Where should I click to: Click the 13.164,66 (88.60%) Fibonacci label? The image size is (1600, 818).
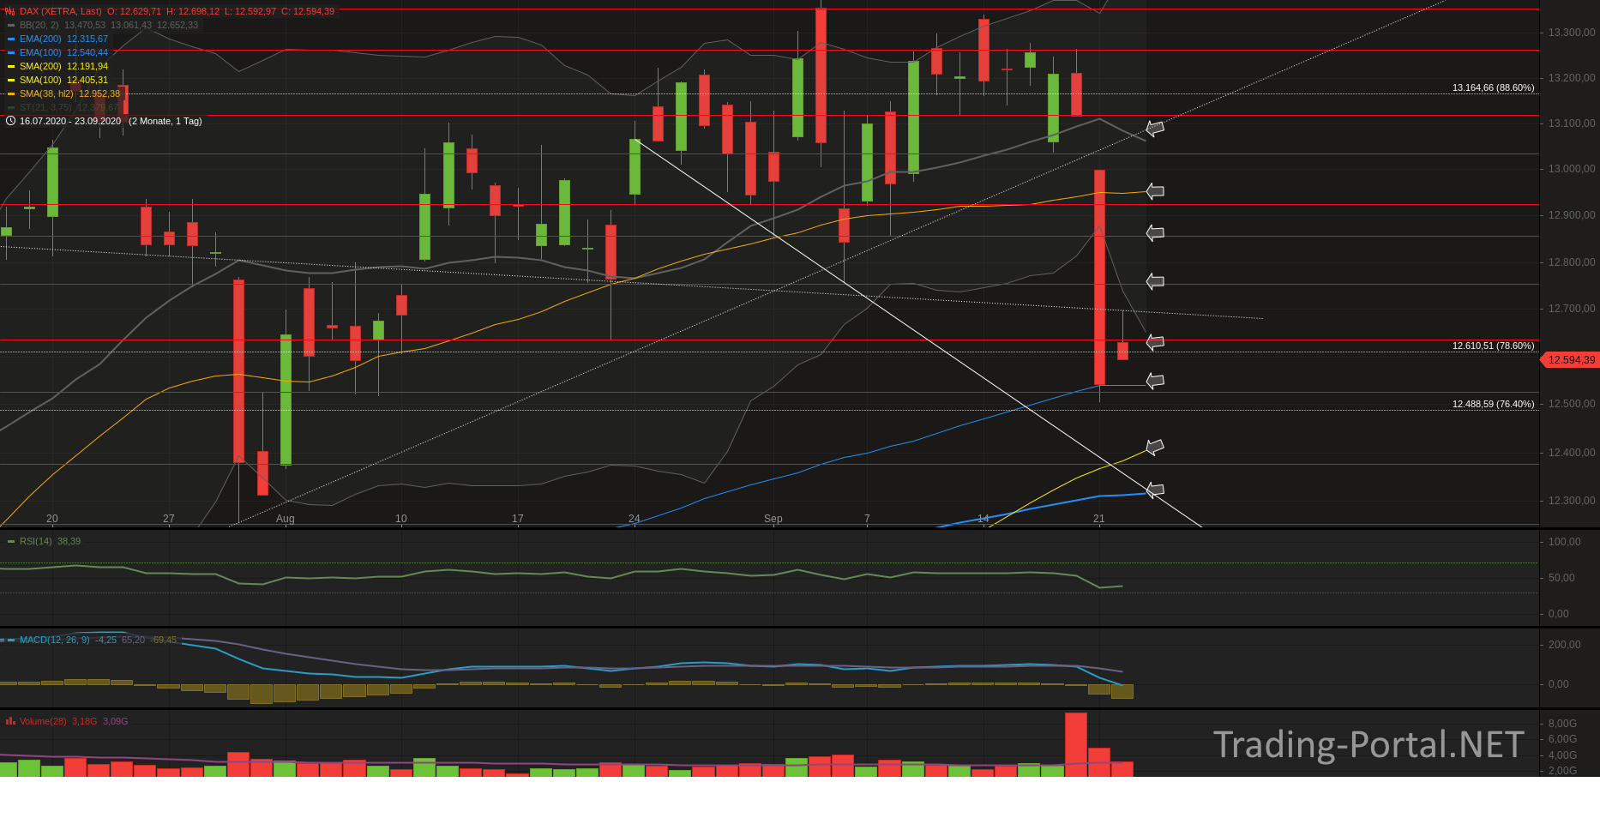[1493, 87]
